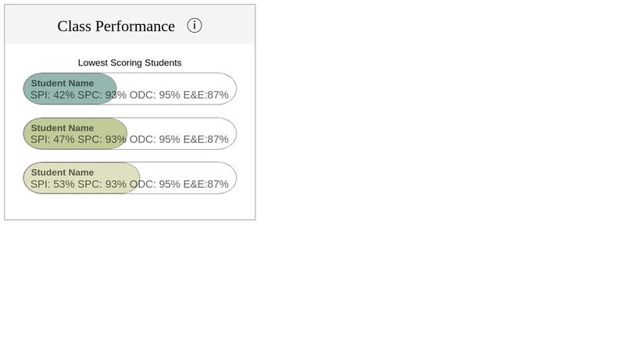Open Student Name on the 42% SPI card

pyautogui.click(x=62, y=83)
